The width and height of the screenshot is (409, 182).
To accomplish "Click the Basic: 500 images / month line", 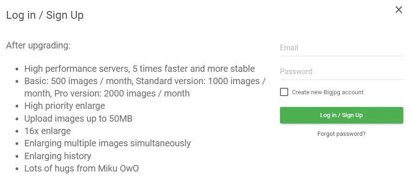I will pyautogui.click(x=78, y=81).
